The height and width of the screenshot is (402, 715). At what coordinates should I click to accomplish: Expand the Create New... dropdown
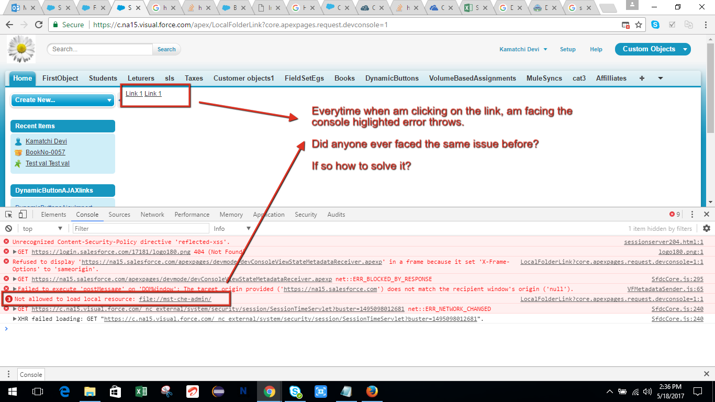(63, 100)
